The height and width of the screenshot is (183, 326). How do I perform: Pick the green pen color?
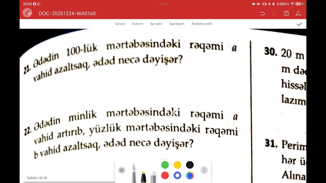(x=165, y=165)
